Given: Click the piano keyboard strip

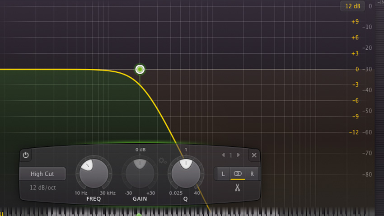Looking at the screenshot, I should (188, 211).
